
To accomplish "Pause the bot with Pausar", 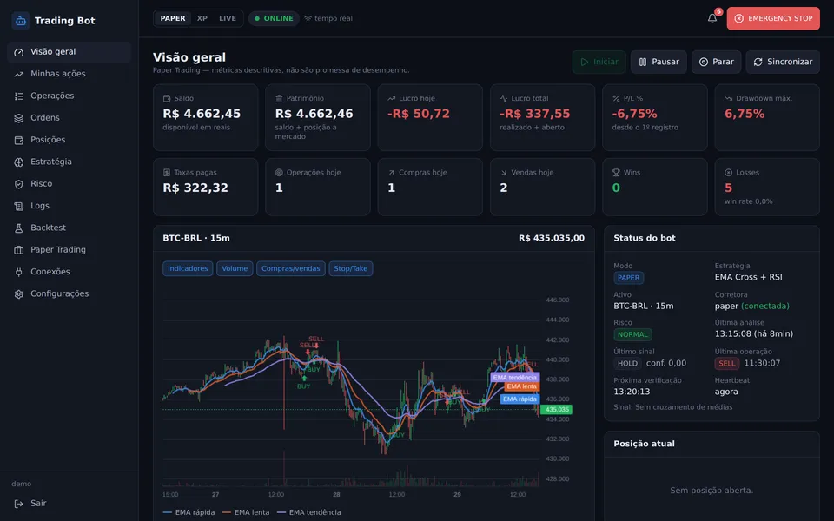I will (659, 63).
